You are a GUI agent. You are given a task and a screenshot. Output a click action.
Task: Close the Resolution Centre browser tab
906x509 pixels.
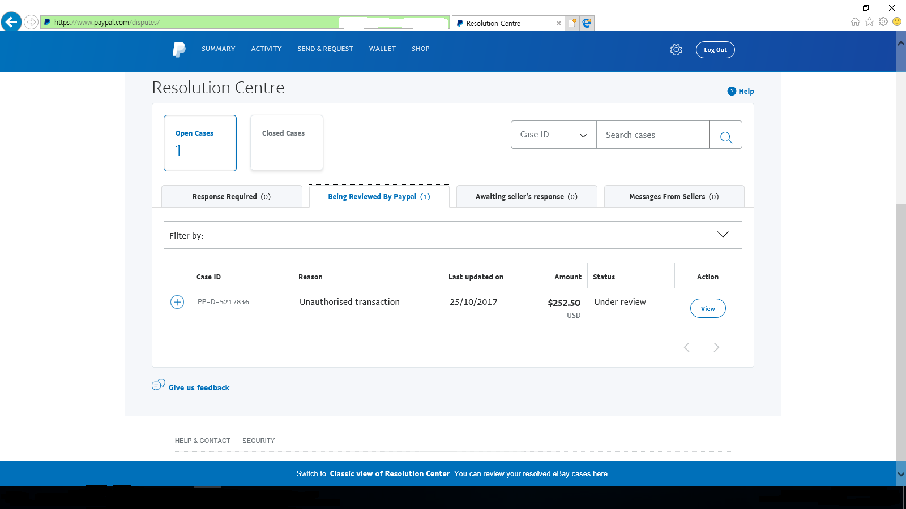(559, 23)
